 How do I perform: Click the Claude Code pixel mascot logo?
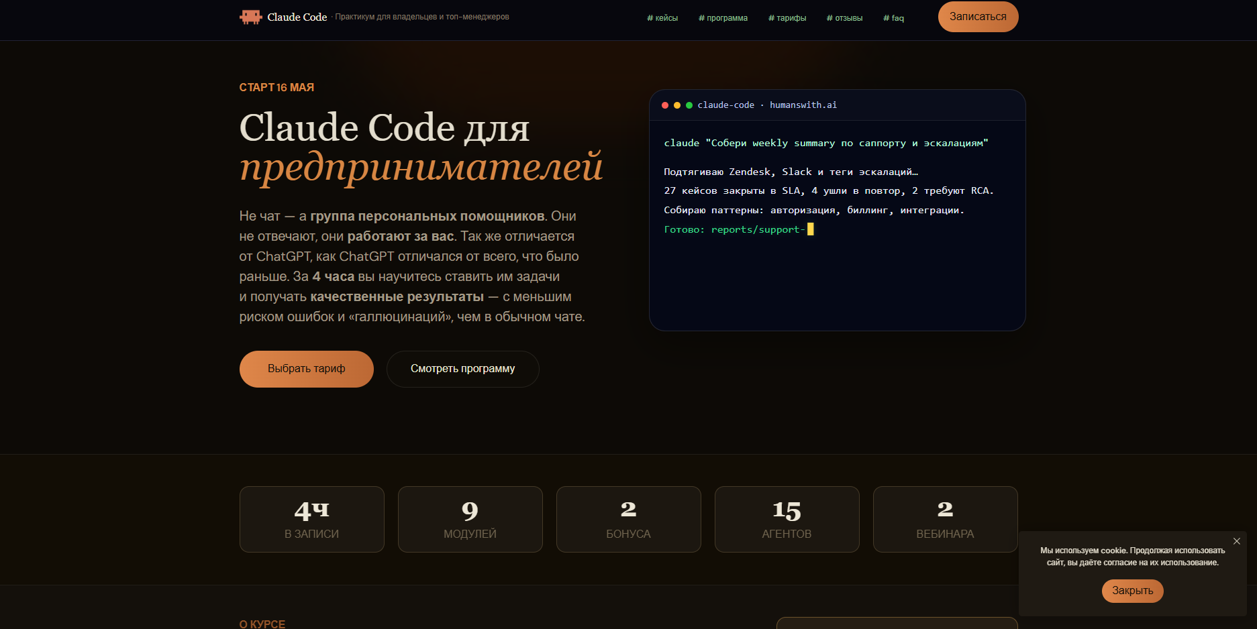click(250, 17)
